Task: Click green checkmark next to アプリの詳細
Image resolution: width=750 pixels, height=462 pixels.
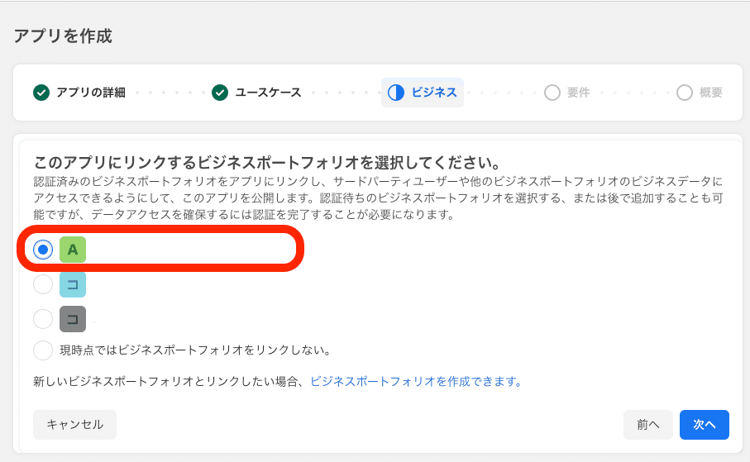Action: pos(41,93)
